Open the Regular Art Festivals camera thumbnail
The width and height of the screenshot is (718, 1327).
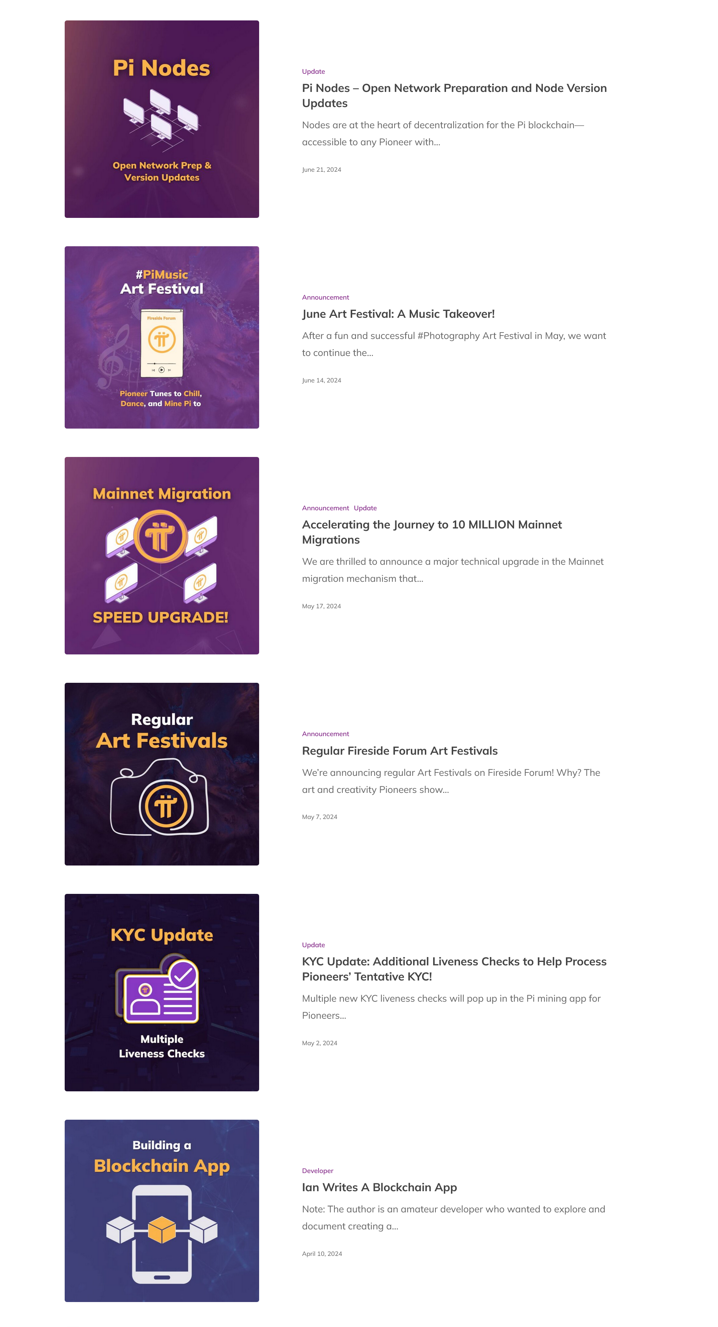click(x=162, y=774)
